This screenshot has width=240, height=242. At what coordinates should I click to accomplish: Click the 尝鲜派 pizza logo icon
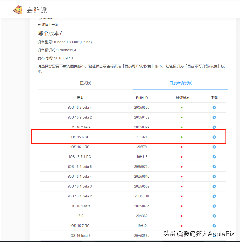point(18,9)
